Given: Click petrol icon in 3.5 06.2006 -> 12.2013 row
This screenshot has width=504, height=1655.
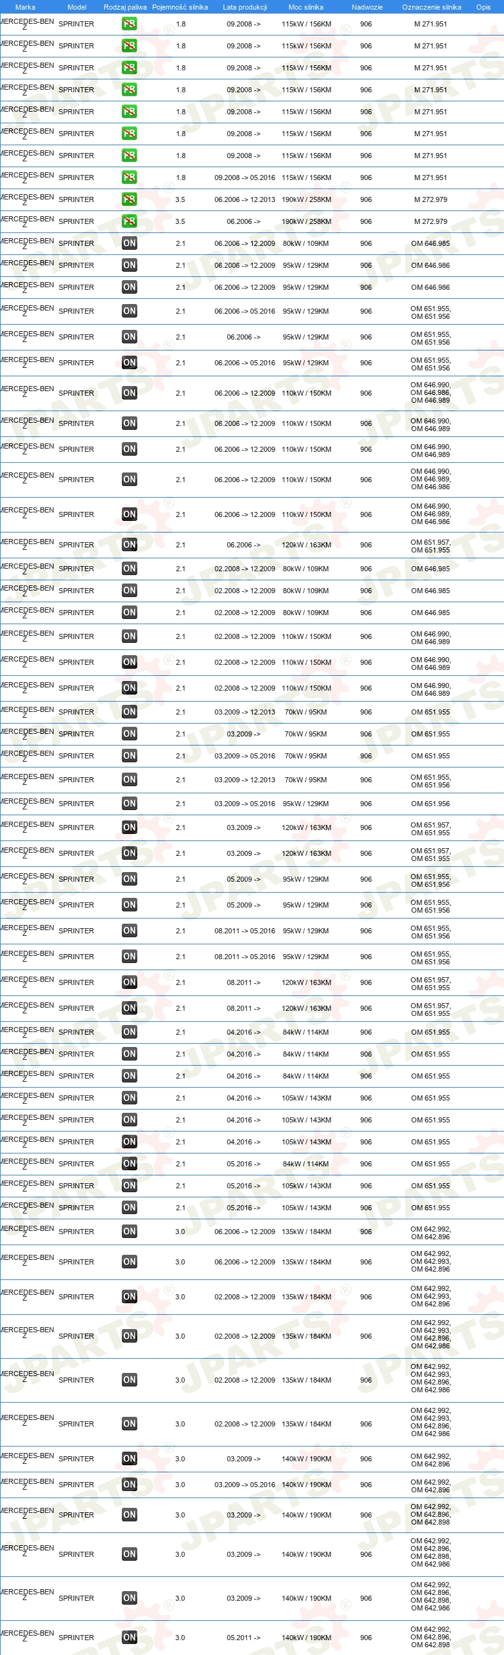Looking at the screenshot, I should [x=129, y=199].
